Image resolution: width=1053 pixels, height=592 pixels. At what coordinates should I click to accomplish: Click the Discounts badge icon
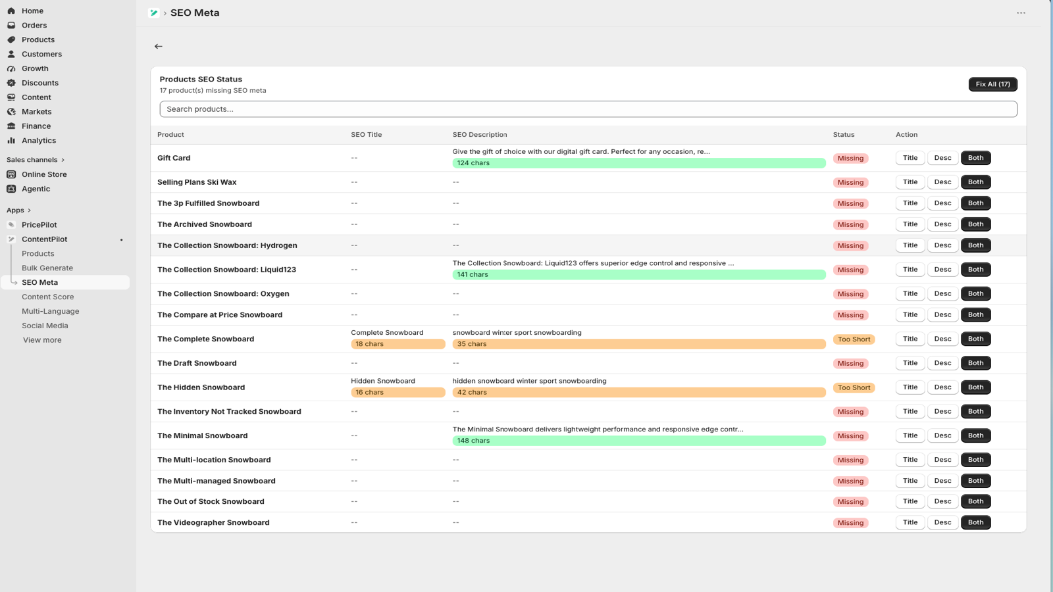(x=11, y=83)
